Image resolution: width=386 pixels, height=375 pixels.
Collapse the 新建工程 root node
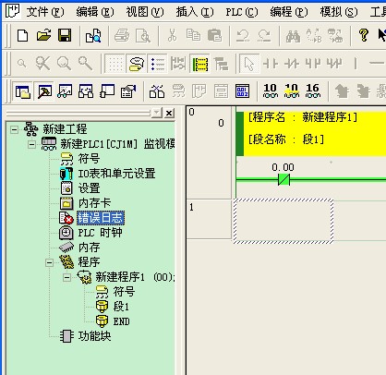pyautogui.click(x=14, y=129)
